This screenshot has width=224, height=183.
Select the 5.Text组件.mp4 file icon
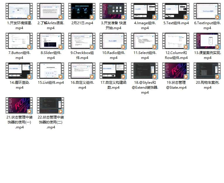(x=176, y=11)
